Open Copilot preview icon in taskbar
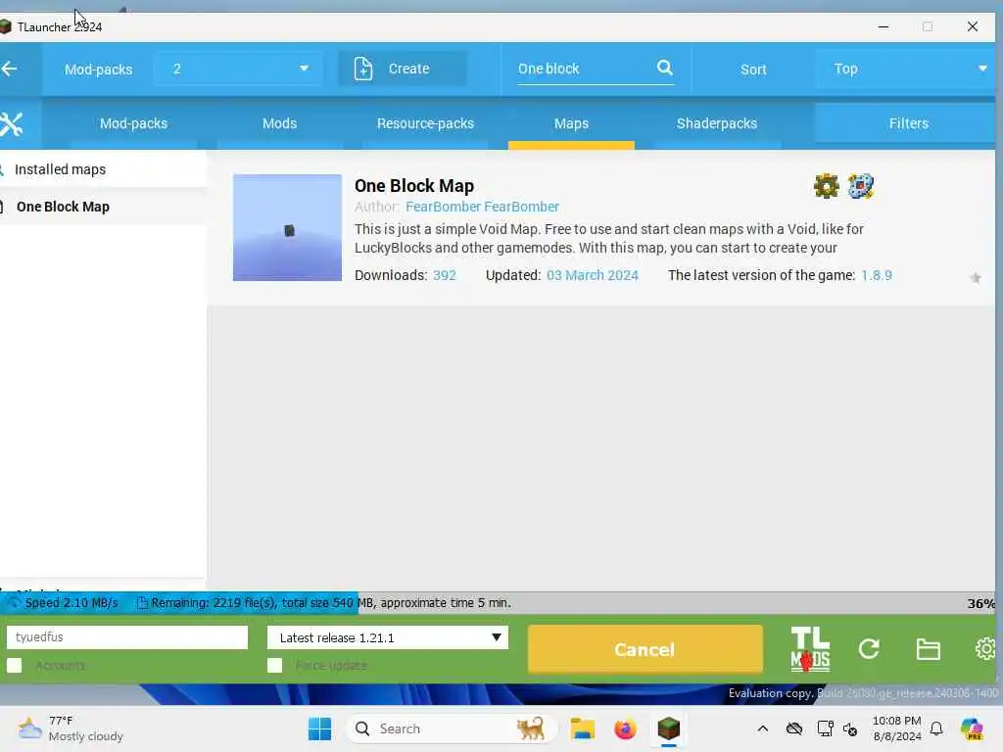 pos(972,728)
